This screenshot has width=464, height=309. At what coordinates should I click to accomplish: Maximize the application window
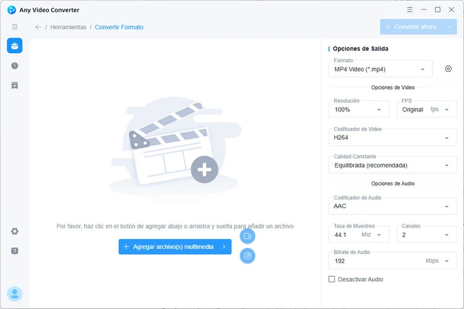[x=437, y=9]
